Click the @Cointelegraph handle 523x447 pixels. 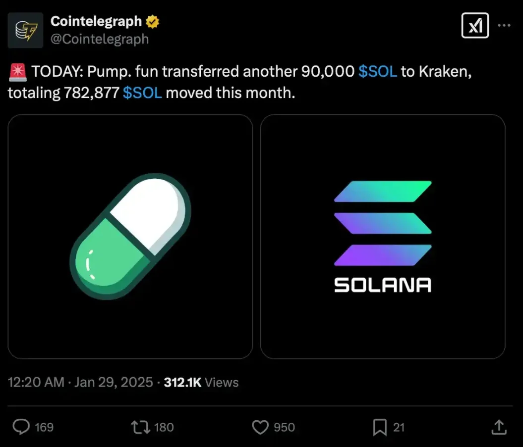point(99,39)
